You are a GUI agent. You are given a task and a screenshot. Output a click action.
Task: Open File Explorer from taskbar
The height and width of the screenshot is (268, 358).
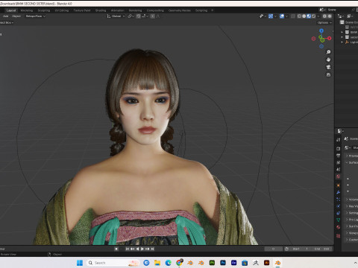click(x=157, y=263)
